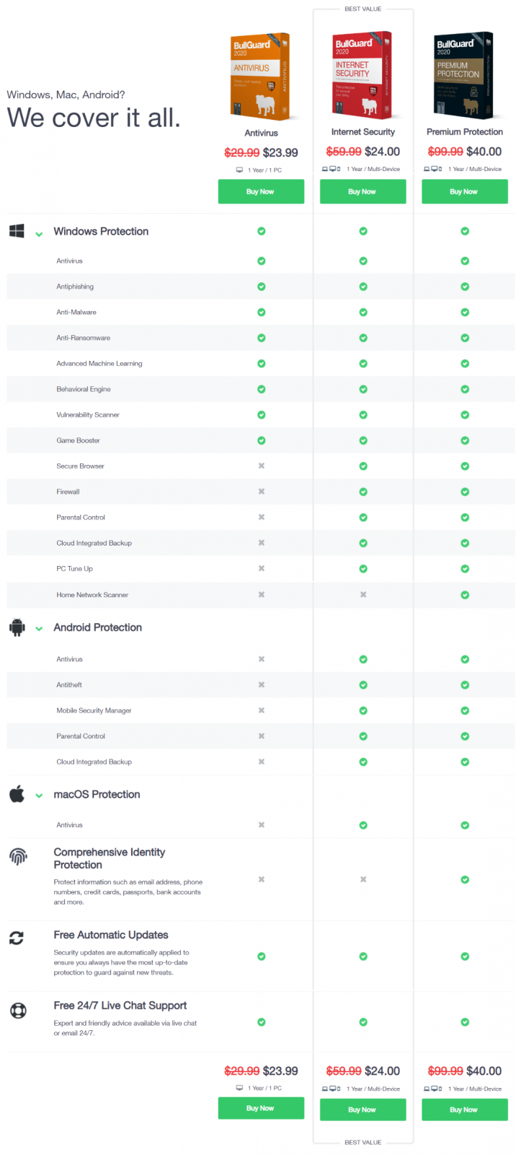Select the Internet Security plan title
Viewport: 516px width, 1155px height.
[x=363, y=132]
